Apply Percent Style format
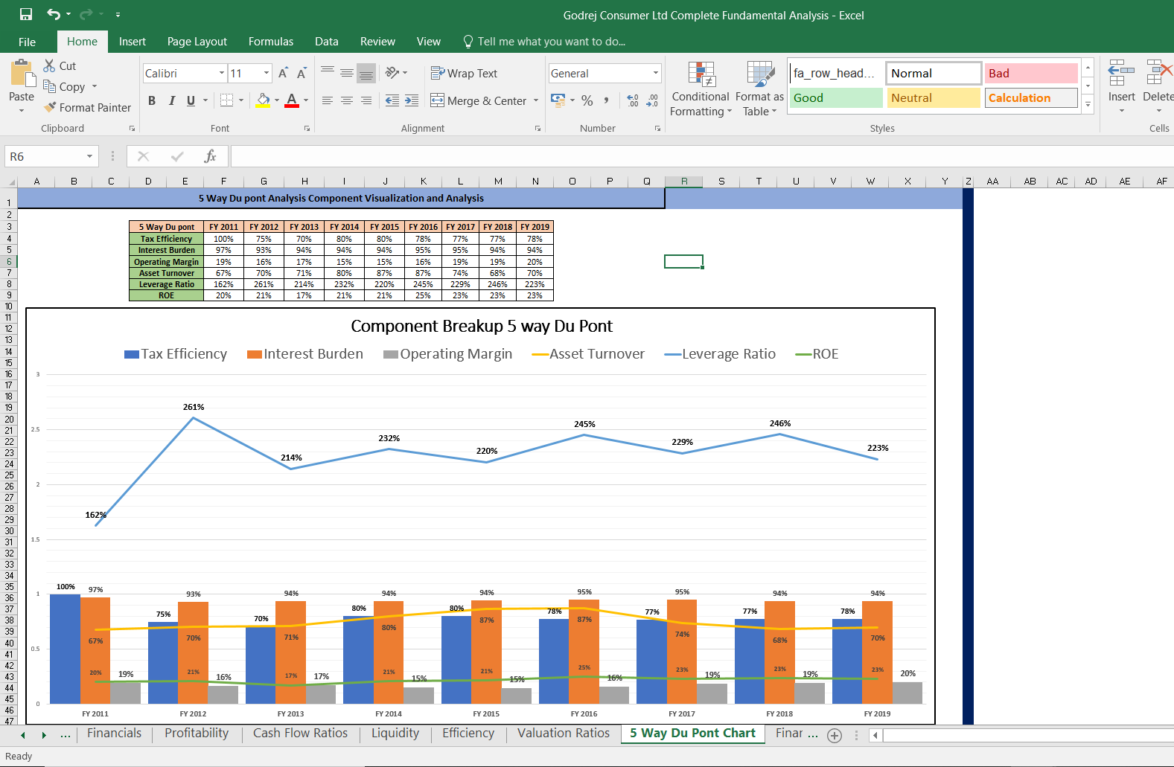This screenshot has height=767, width=1174. coord(587,100)
